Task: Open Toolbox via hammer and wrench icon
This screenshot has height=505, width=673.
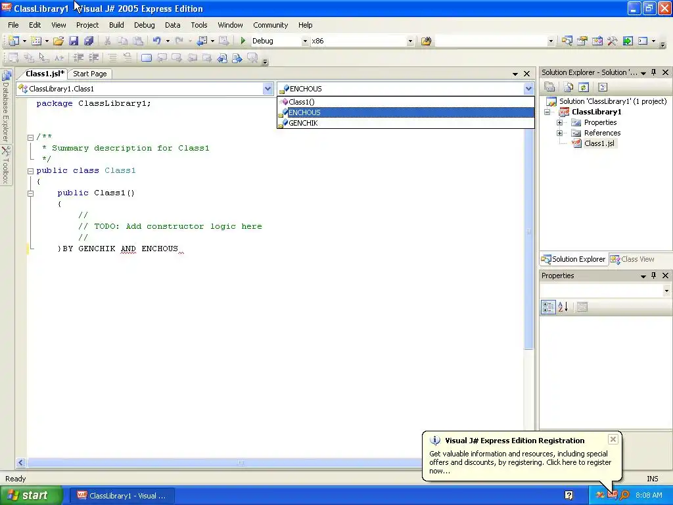Action: tap(613, 41)
